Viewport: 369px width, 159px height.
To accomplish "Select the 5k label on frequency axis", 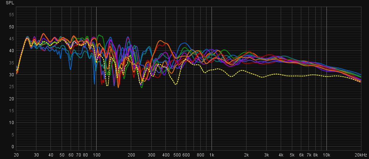I will 292,155.
